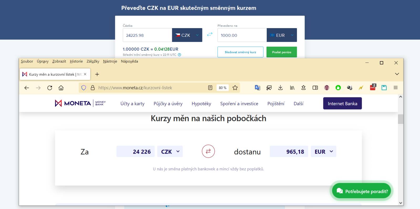This screenshot has width=420, height=209.
Task: Show site security padlock details
Action: coord(92,88)
